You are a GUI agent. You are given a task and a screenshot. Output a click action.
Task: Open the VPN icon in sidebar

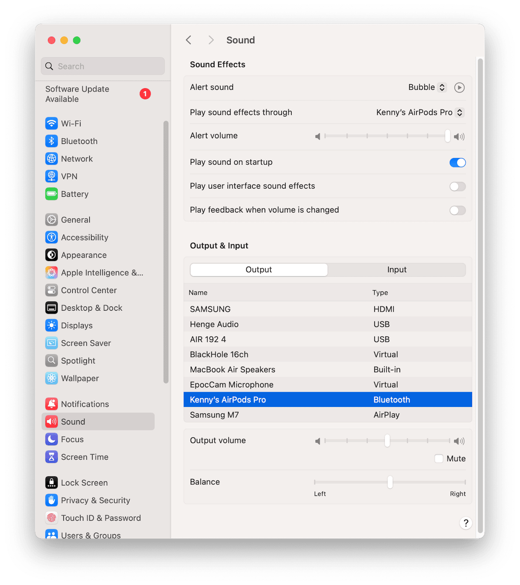click(x=51, y=176)
